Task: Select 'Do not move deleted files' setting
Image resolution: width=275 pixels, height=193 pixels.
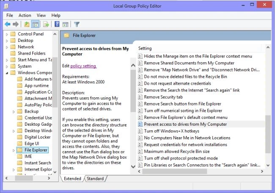Action: pos(186,77)
